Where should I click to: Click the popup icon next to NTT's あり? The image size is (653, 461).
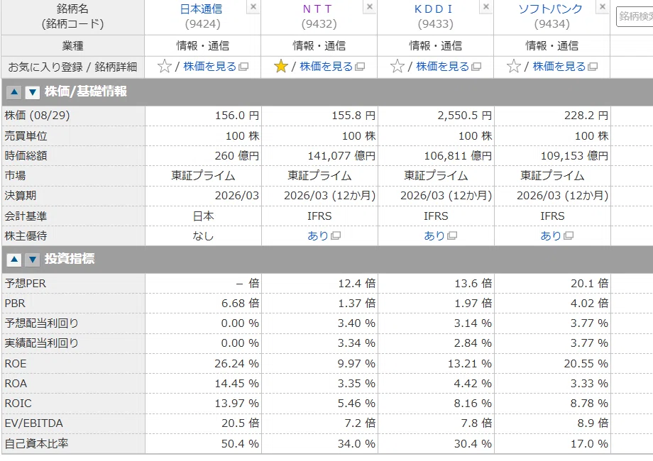tap(336, 236)
